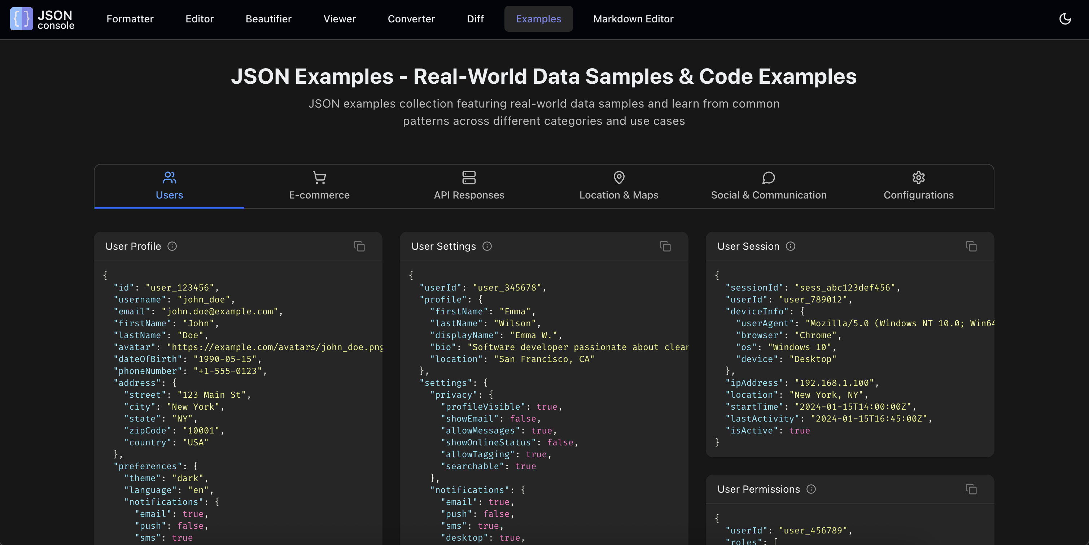
Task: Switch to the E-commerce tab label
Action: point(319,195)
